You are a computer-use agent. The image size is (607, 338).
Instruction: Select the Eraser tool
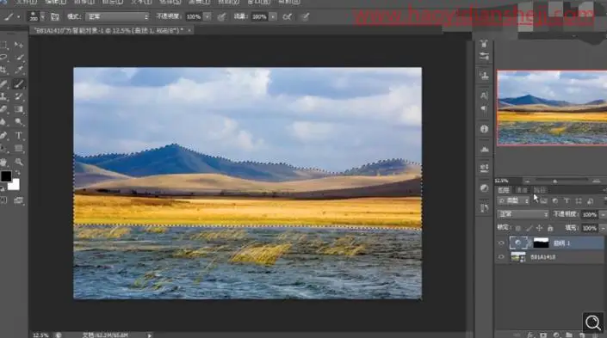pyautogui.click(x=3, y=109)
